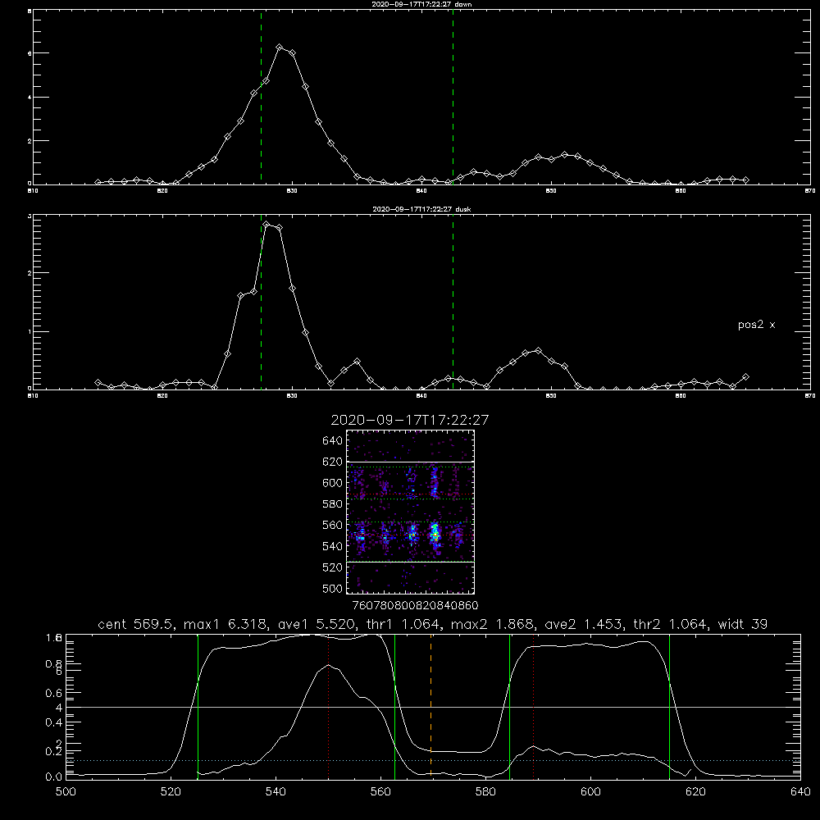Click the '2020-09-17T17:22:27 dusk' plot title
This screenshot has width=820, height=820.
421,209
